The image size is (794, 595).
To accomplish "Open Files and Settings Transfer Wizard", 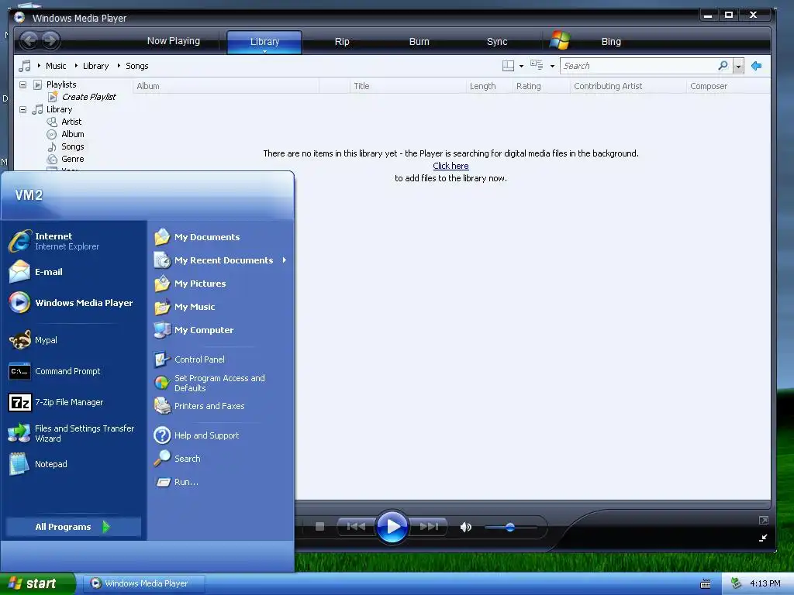I will (x=74, y=433).
